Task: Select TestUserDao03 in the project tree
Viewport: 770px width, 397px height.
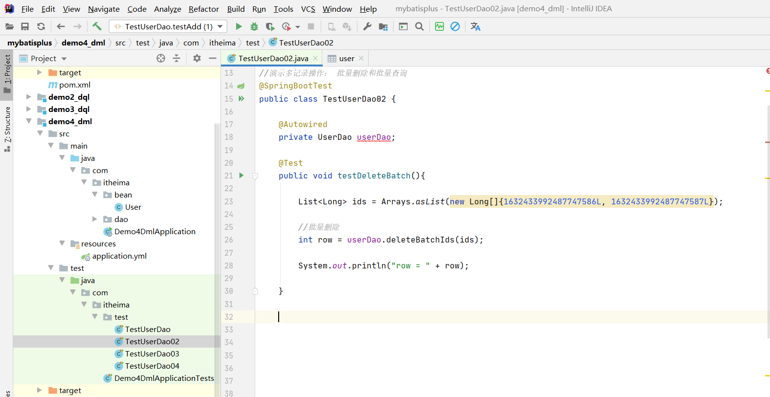Action: coord(152,353)
